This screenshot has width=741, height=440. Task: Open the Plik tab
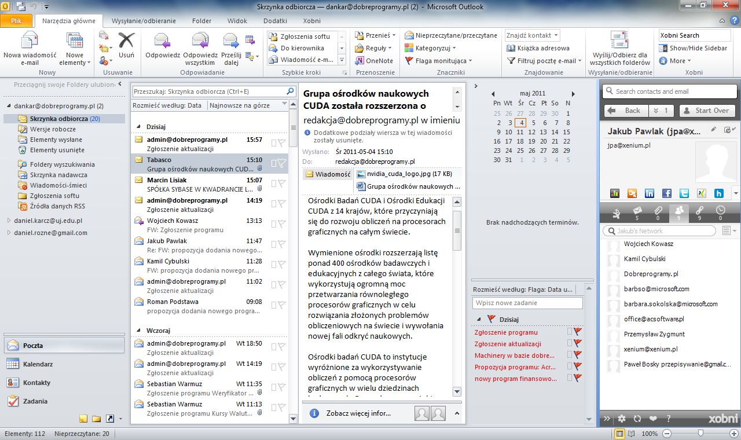coord(16,21)
